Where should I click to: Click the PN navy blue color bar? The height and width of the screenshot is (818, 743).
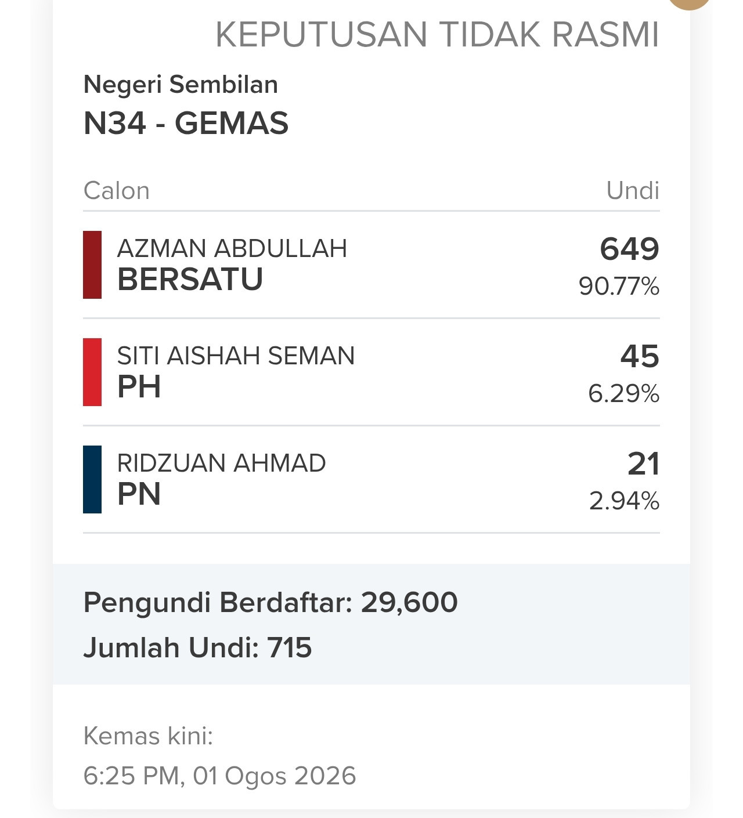[92, 479]
